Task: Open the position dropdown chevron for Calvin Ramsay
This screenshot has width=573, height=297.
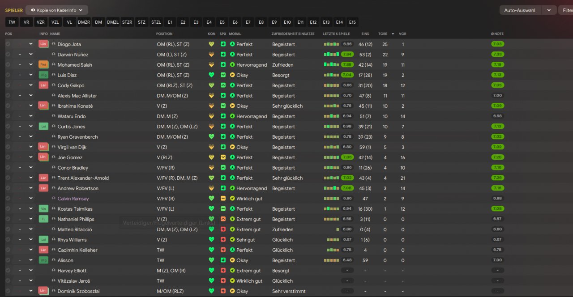Action: click(31, 199)
